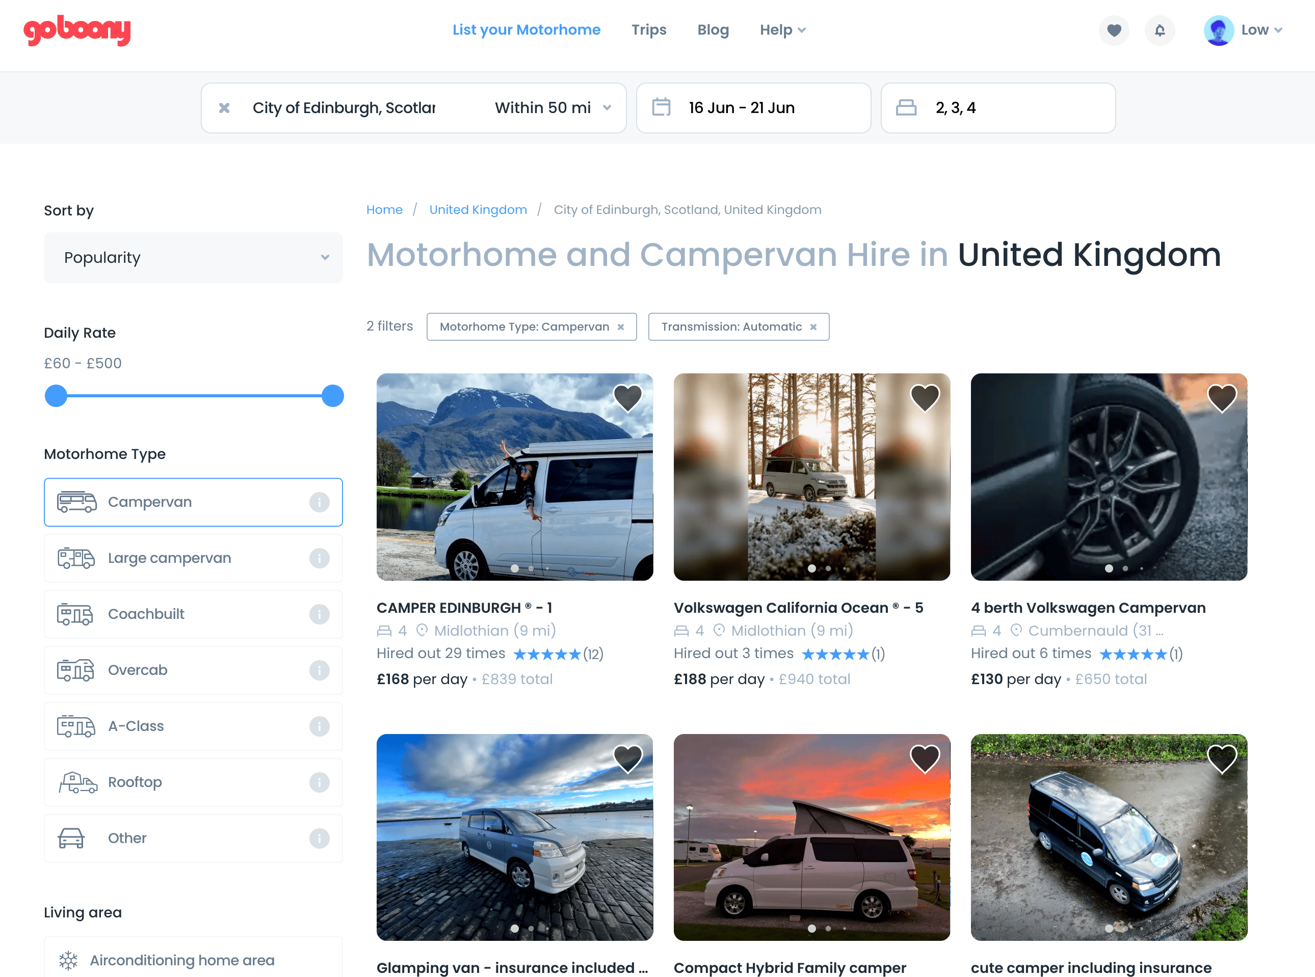Click CAMPER EDINBURGH star rating (12)
The height and width of the screenshot is (977, 1315).
point(558,654)
